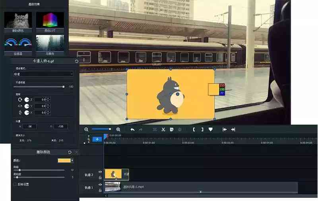Viewport: 318px width, 201px height.
Task: Click the playhead marker on timeline
Action: 106,137
